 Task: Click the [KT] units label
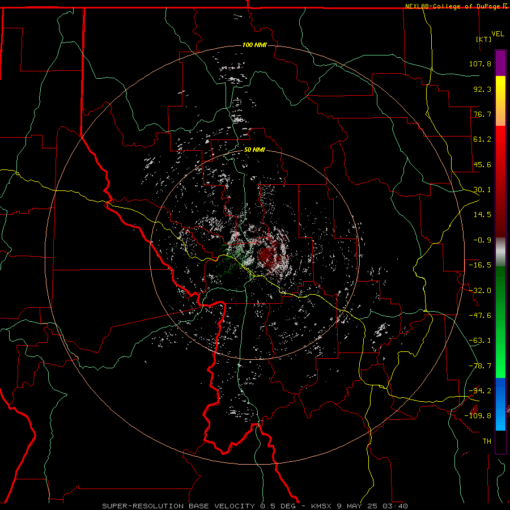(x=484, y=39)
